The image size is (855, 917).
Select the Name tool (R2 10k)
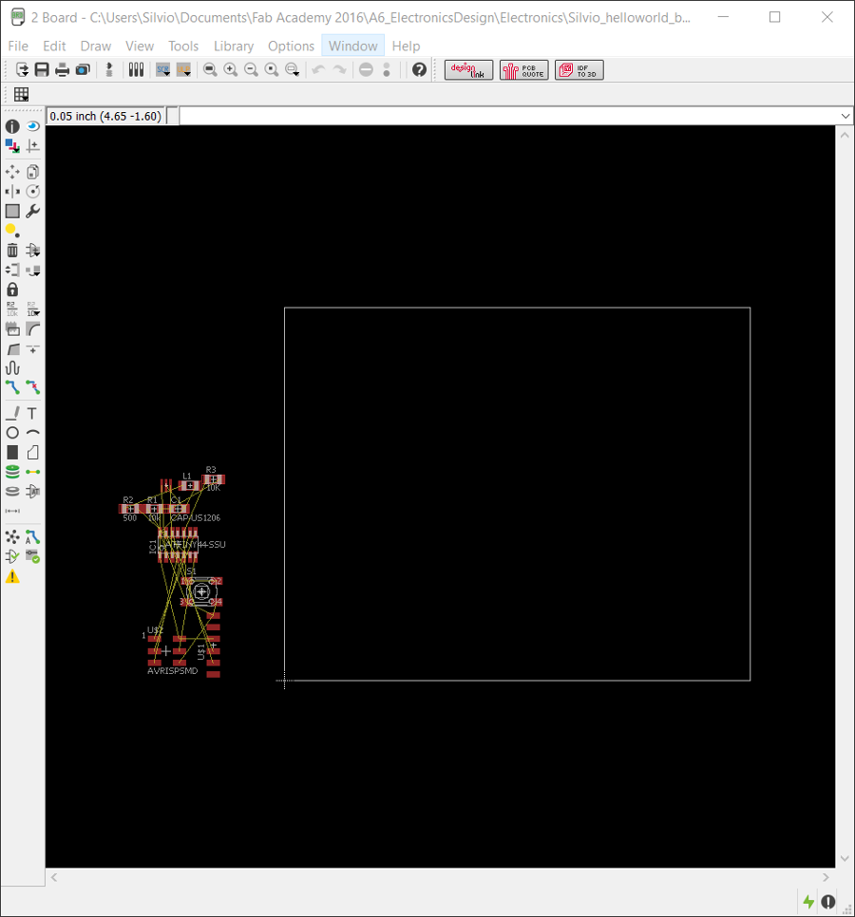click(x=12, y=309)
